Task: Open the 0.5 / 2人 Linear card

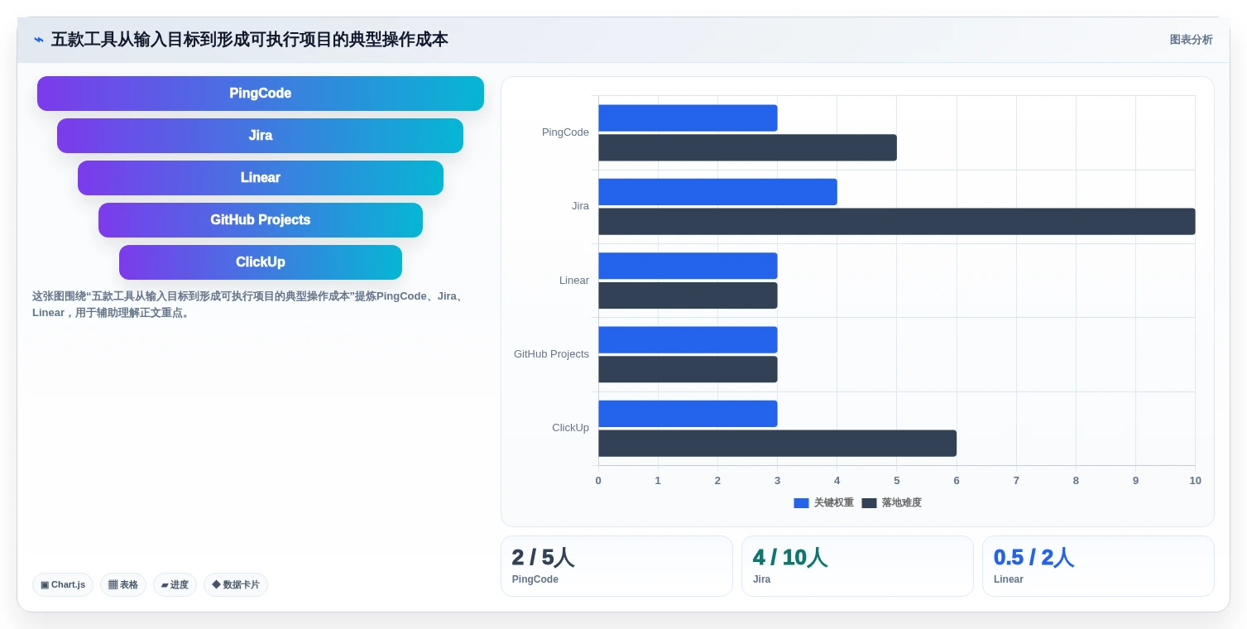Action: point(1098,566)
